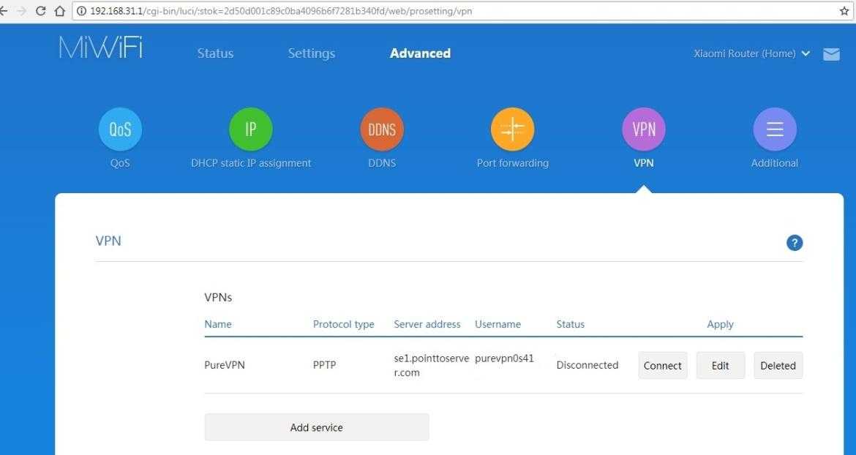Open DHCP static IP assignment icon
856x455 pixels.
coord(251,129)
